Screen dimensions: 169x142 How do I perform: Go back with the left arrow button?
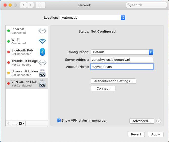click(x=23, y=5)
